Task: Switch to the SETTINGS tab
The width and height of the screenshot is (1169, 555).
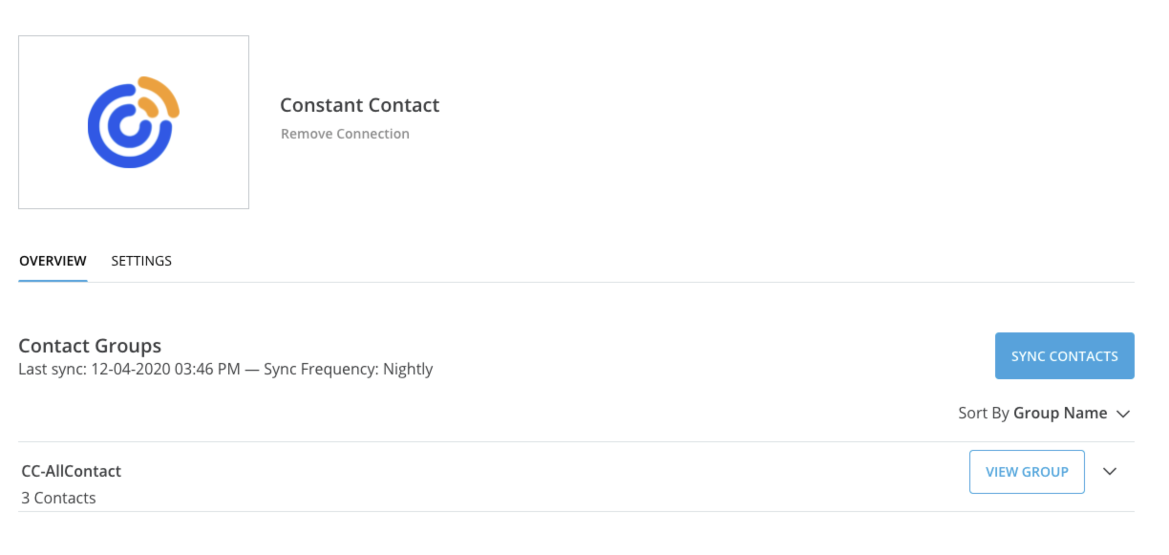Action: coord(141,261)
